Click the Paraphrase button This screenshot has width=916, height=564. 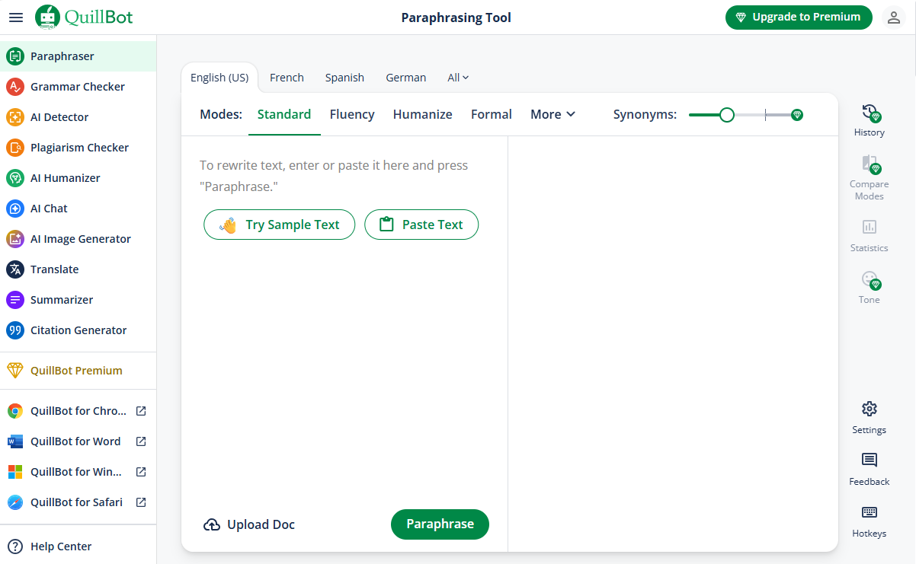[440, 524]
